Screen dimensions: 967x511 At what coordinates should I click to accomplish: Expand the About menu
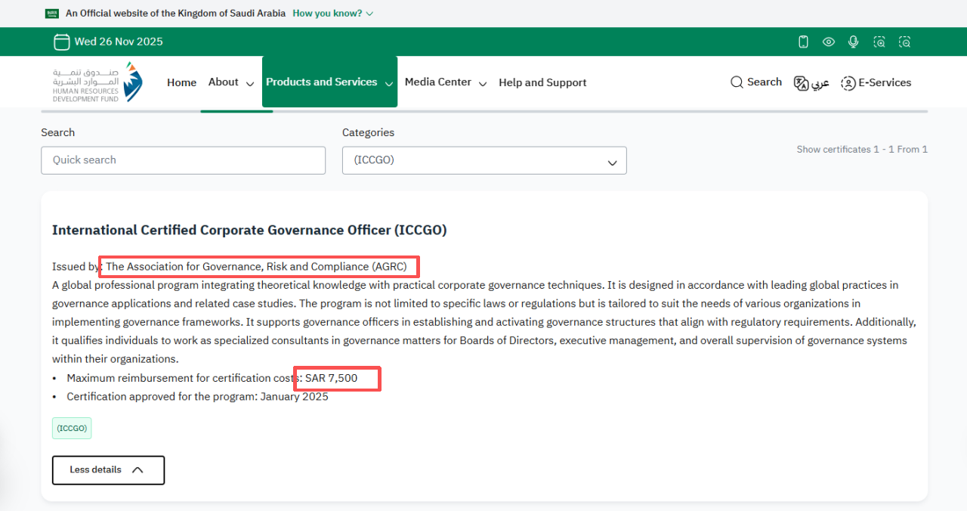tap(230, 82)
